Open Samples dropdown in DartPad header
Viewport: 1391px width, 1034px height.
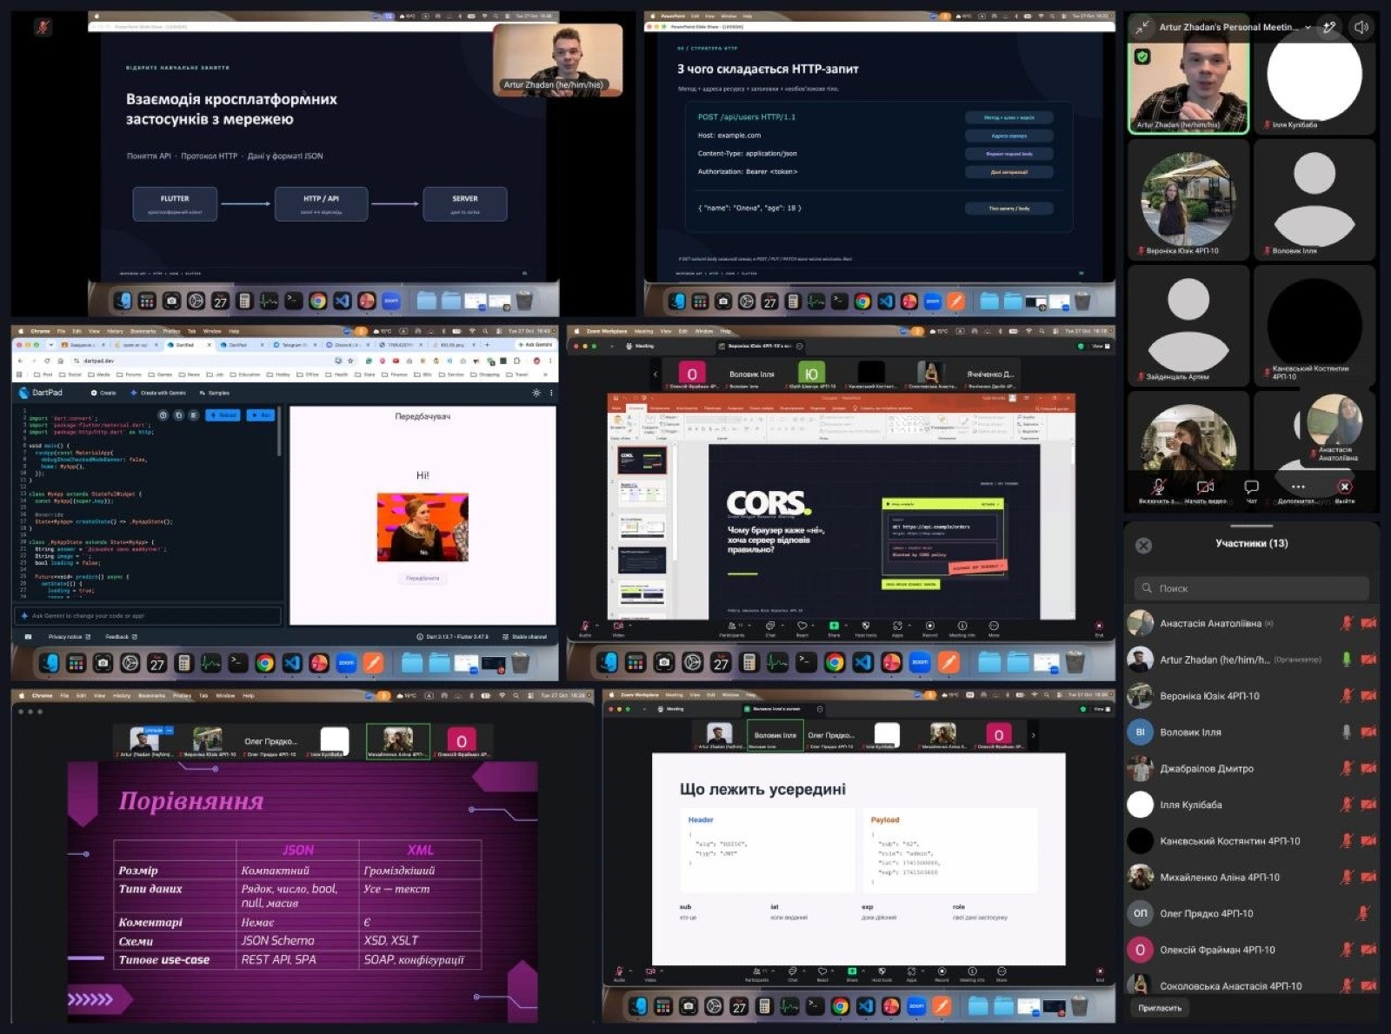pyautogui.click(x=215, y=393)
